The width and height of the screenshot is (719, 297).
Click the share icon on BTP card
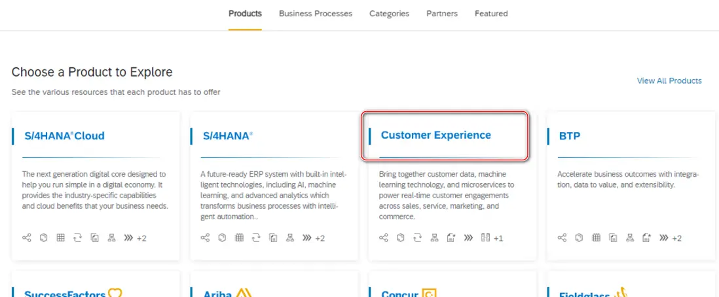point(562,238)
